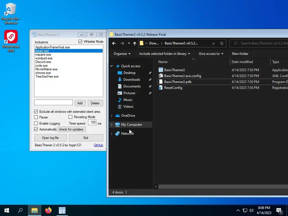Open the Give access to dropdown
Screen dimensions: 288x216
point(211,54)
